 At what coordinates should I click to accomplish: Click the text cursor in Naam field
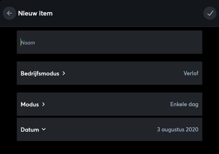pyautogui.click(x=21, y=42)
